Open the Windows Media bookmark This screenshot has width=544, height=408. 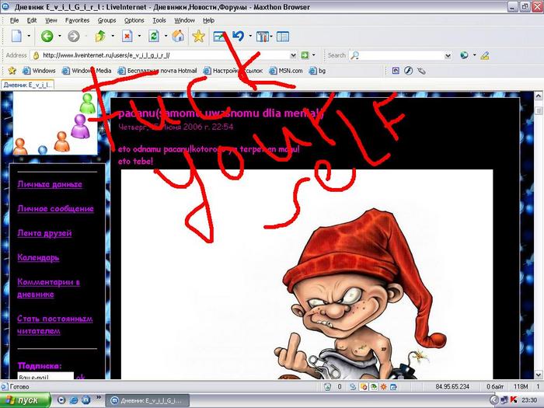point(87,71)
